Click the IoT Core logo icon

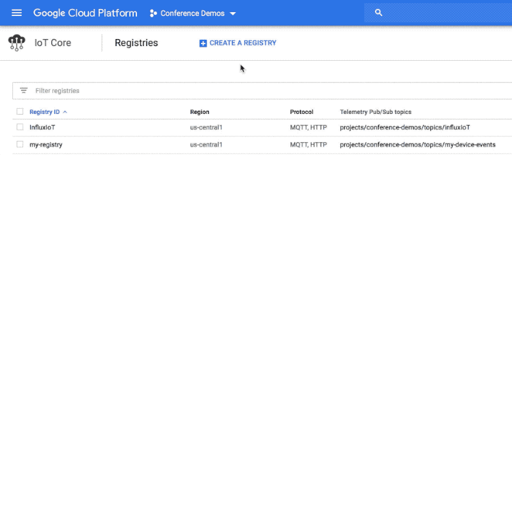(x=16, y=42)
